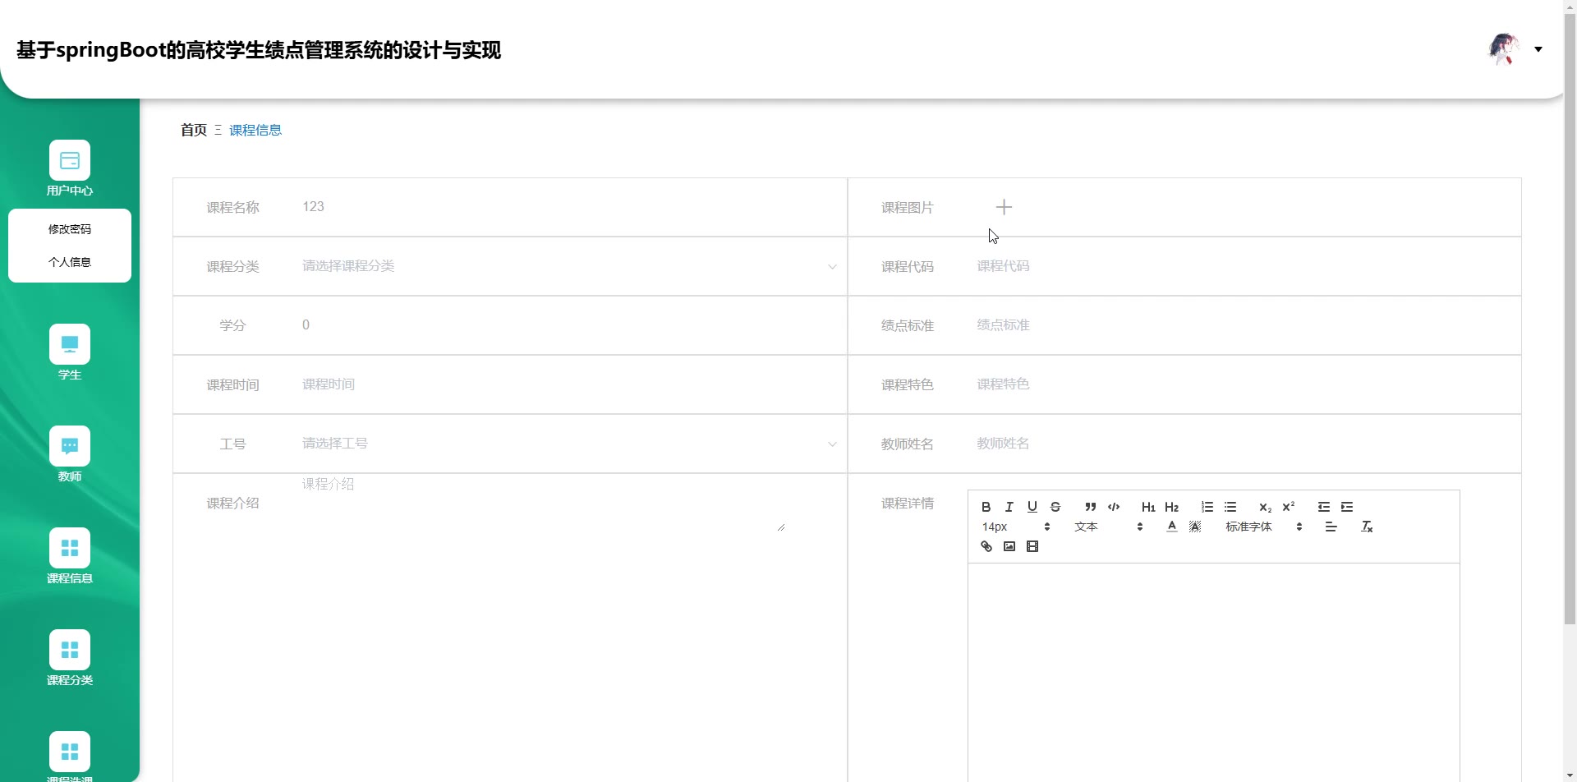1577x782 pixels.
Task: Open the 用户中心 sidebar menu
Action: [x=70, y=168]
